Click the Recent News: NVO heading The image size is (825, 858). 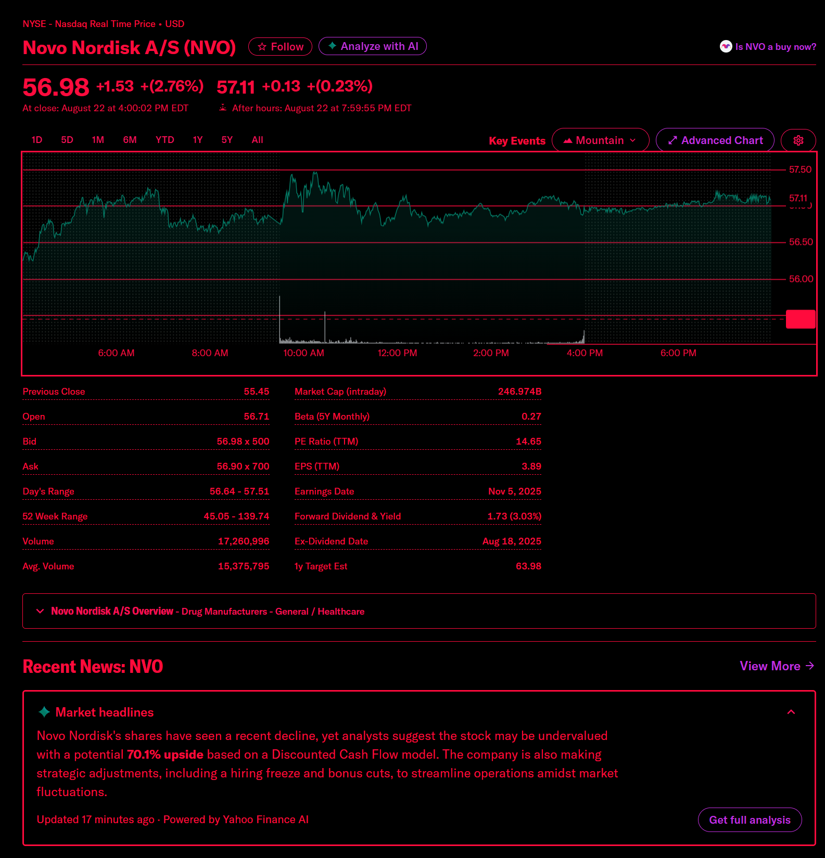(93, 666)
